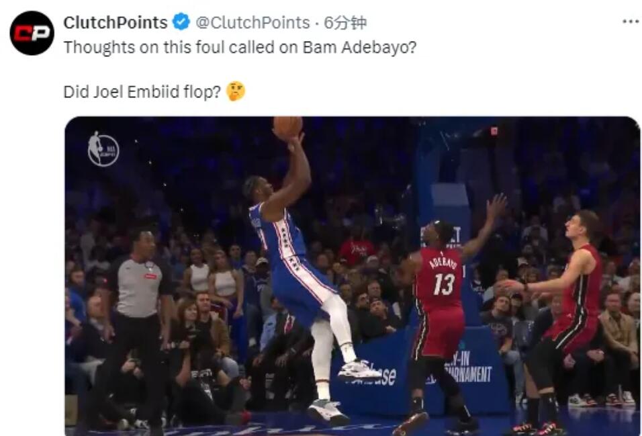The height and width of the screenshot is (436, 642).
Task: Open the tweet's more options menu
Action: [631, 21]
